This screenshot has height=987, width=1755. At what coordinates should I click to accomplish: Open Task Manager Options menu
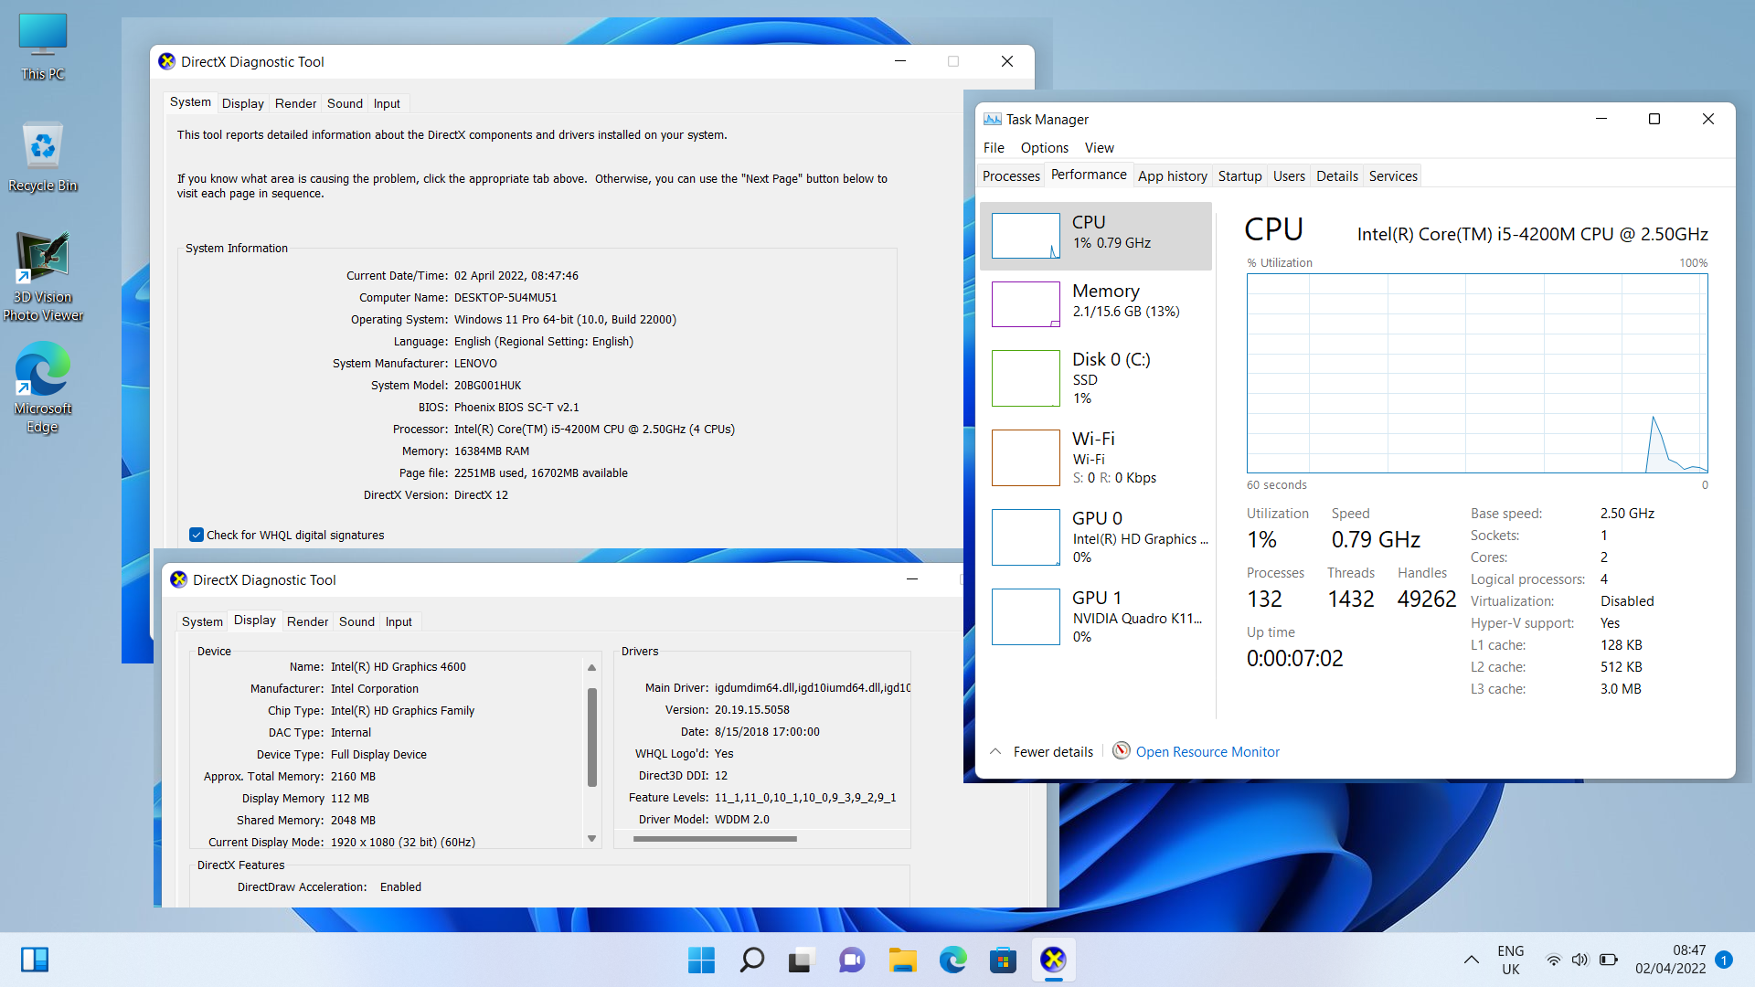pos(1044,147)
